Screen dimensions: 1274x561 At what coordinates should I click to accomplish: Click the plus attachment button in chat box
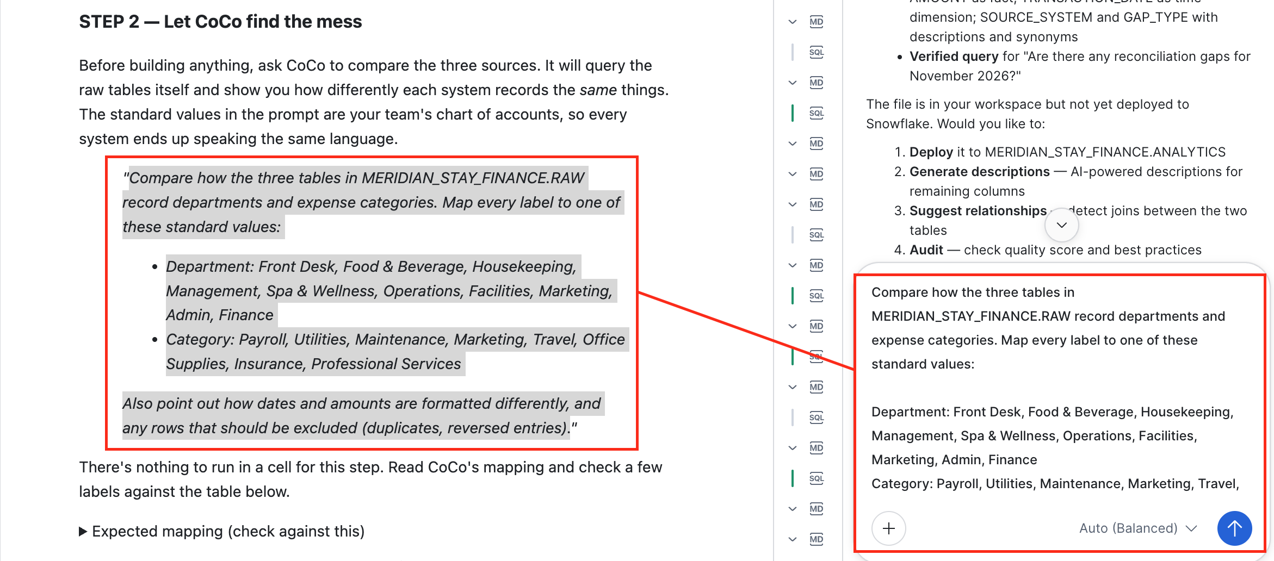click(x=888, y=528)
